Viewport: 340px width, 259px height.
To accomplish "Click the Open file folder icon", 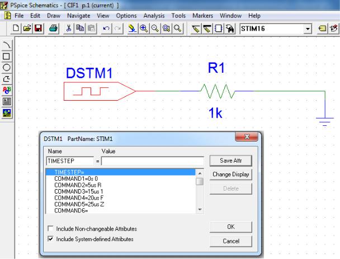I will click(x=27, y=29).
